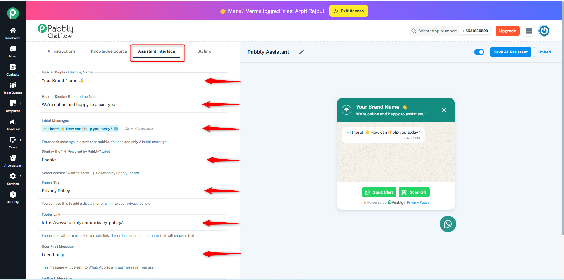The height and width of the screenshot is (280, 564).
Task: Open the Broadcast megaphone icon
Action: [x=13, y=122]
